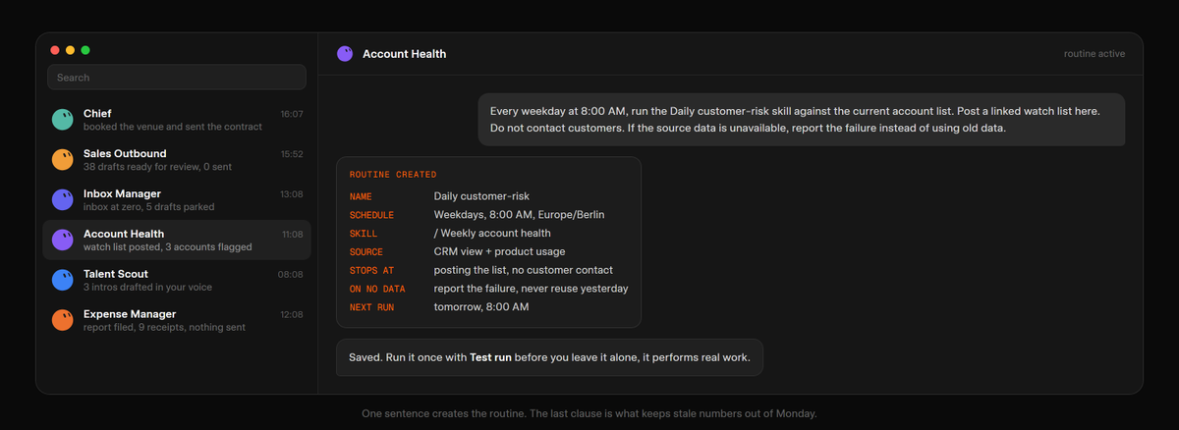
Task: Open the Expense Manager conversation
Action: (177, 321)
